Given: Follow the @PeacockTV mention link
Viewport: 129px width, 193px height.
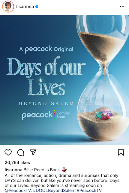Looking at the screenshot, I should point(18,190).
